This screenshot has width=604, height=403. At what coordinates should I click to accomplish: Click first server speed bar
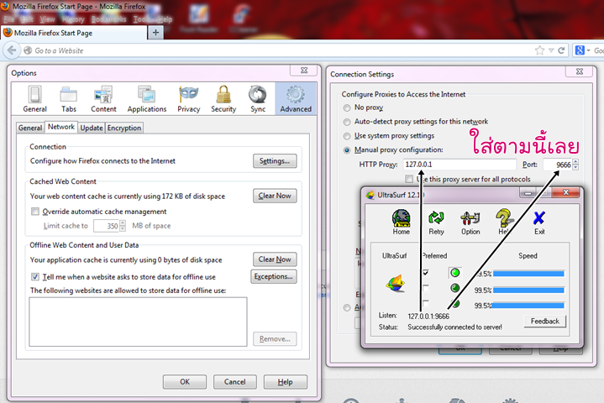(528, 274)
